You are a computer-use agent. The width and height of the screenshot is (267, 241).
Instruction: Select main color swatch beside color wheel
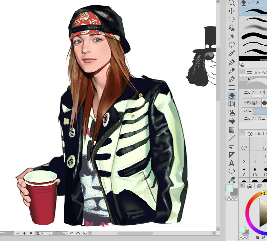click(242, 229)
